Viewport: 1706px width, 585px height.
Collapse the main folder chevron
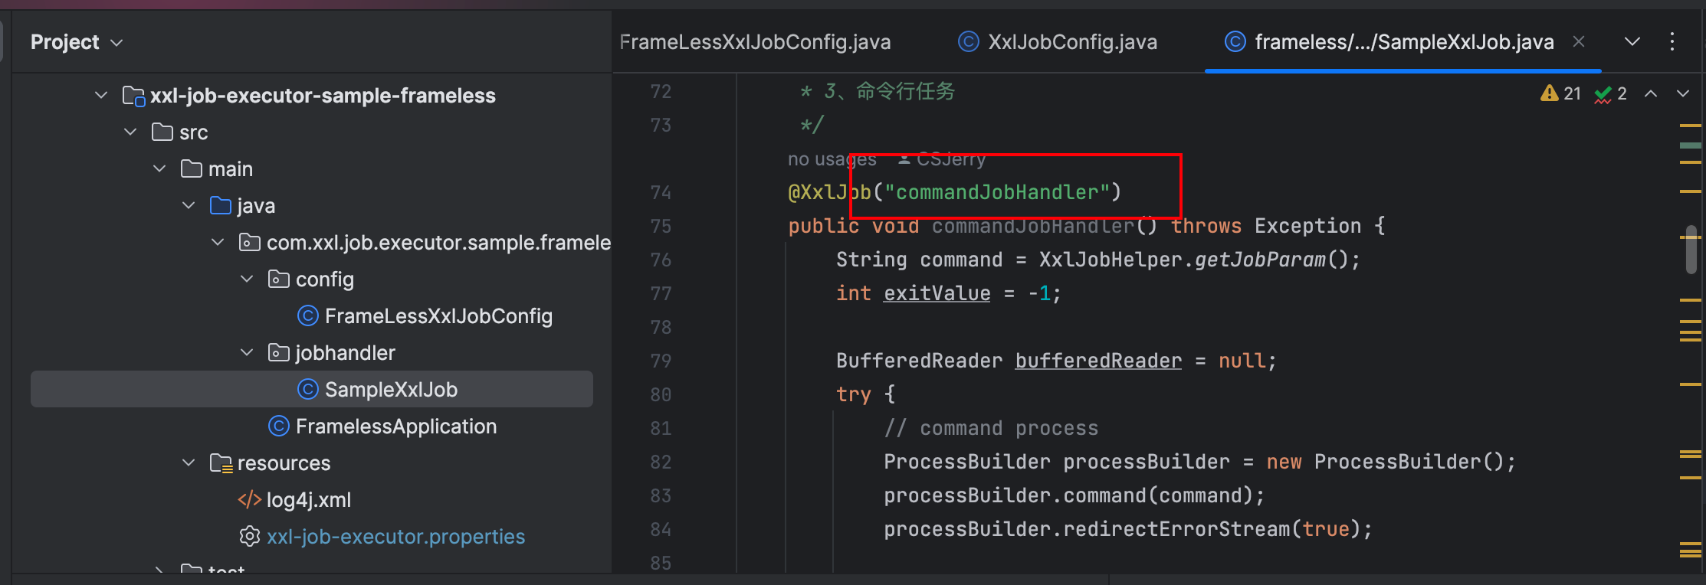coord(159,168)
